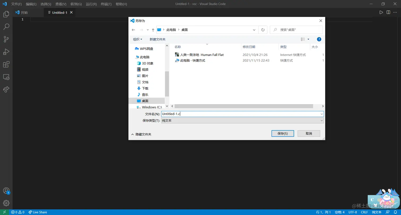Image resolution: width=401 pixels, height=215 pixels.
Task: Click the 新建文件夹 button
Action: [158, 39]
